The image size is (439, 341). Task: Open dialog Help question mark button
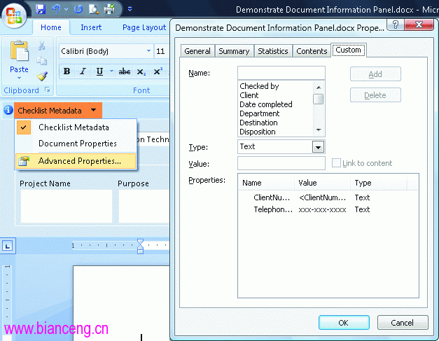(395, 25)
